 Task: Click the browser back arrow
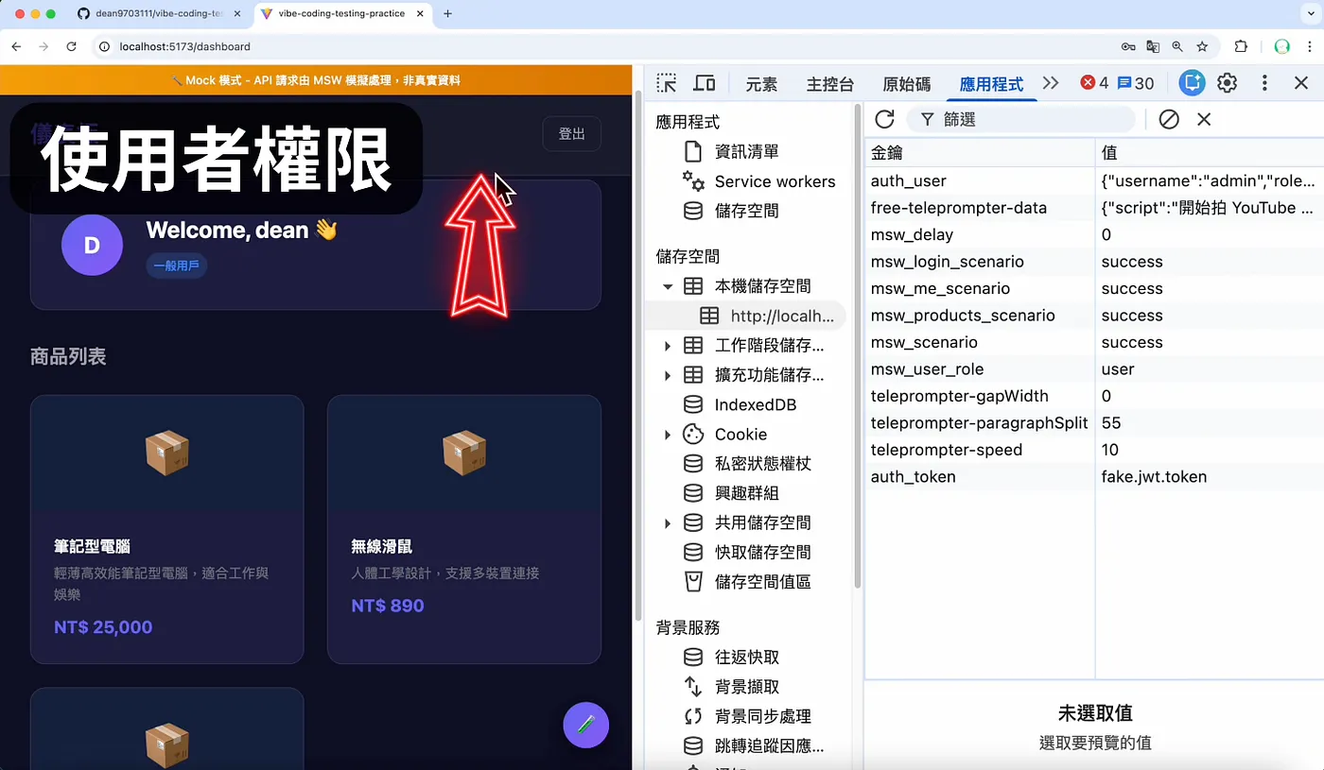click(16, 46)
